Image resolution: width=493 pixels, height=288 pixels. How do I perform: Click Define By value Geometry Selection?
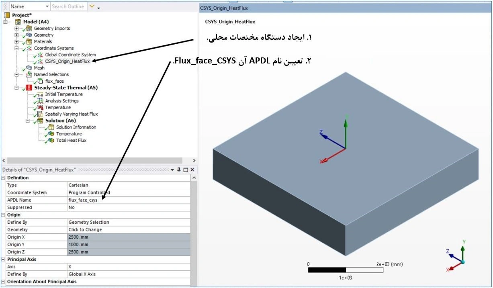(x=129, y=222)
